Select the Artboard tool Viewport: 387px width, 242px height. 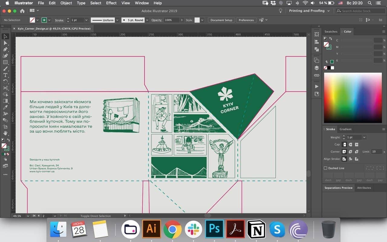coord(5,127)
